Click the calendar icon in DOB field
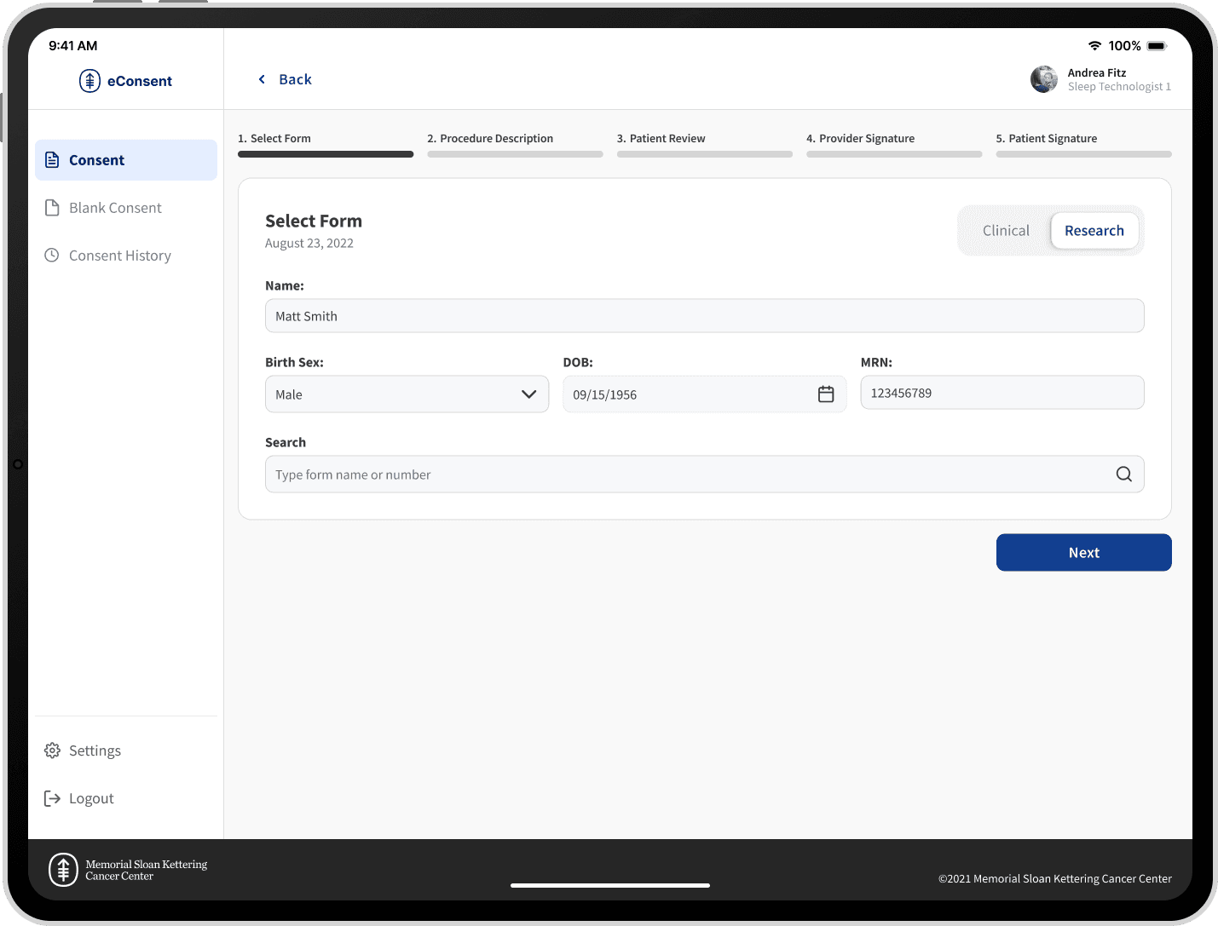 825,394
